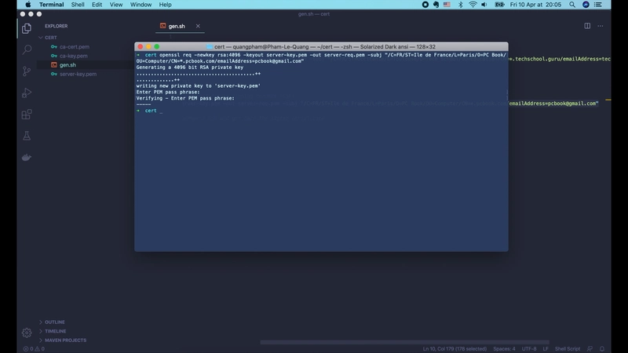
Task: Open the Source Control view
Action: [x=27, y=71]
